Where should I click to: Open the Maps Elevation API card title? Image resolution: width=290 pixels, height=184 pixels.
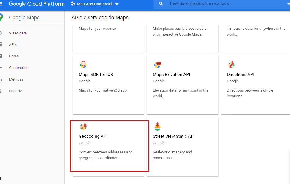[171, 74]
